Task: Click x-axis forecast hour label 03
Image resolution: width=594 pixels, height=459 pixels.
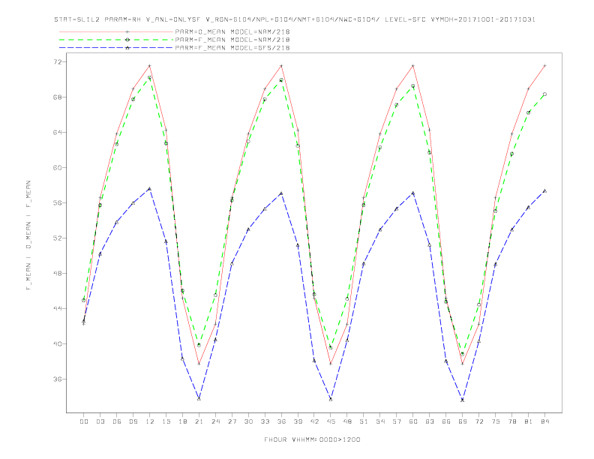Action: tap(100, 421)
